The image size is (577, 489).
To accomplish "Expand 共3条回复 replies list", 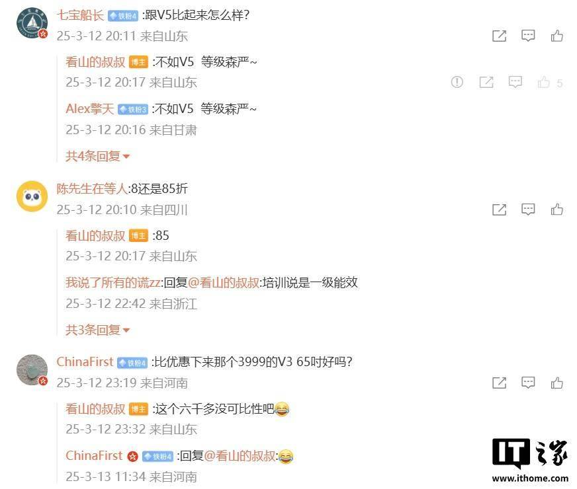I will pyautogui.click(x=97, y=330).
